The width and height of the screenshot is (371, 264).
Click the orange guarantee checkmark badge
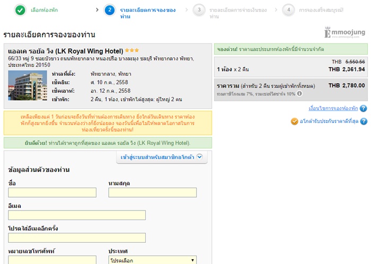294,121
